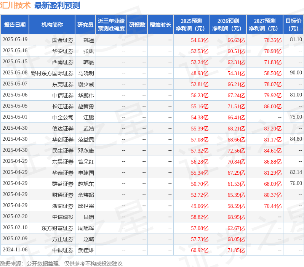Click the 覆盖时长 column header
304x267 pixels.
pyautogui.click(x=160, y=25)
